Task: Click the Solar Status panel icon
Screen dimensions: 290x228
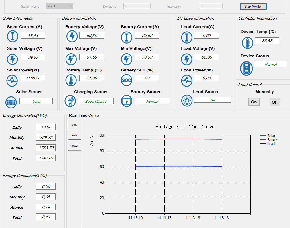Action: (x=11, y=102)
